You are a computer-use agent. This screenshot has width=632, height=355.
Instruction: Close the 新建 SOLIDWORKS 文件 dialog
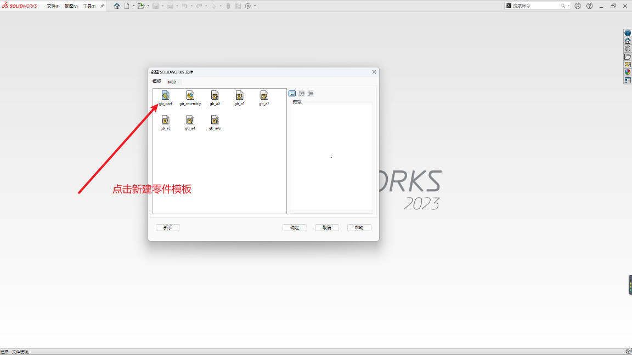[374, 72]
